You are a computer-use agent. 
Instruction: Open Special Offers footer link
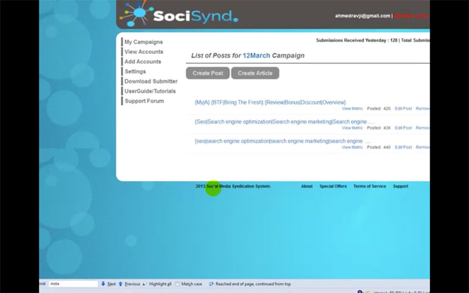(333, 186)
